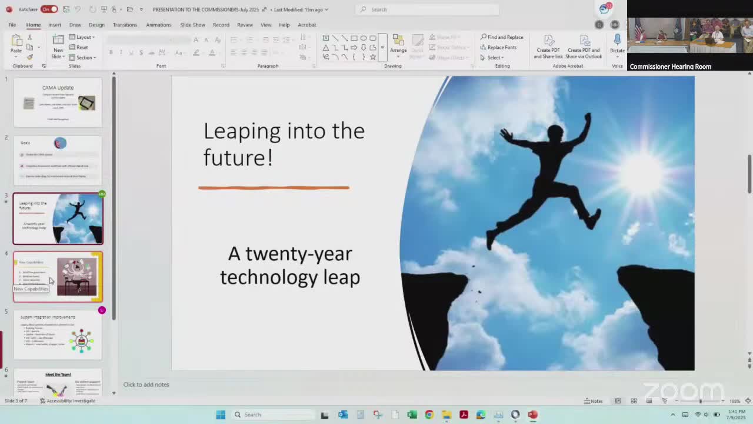
Task: Toggle Italic formatting
Action: point(121,52)
